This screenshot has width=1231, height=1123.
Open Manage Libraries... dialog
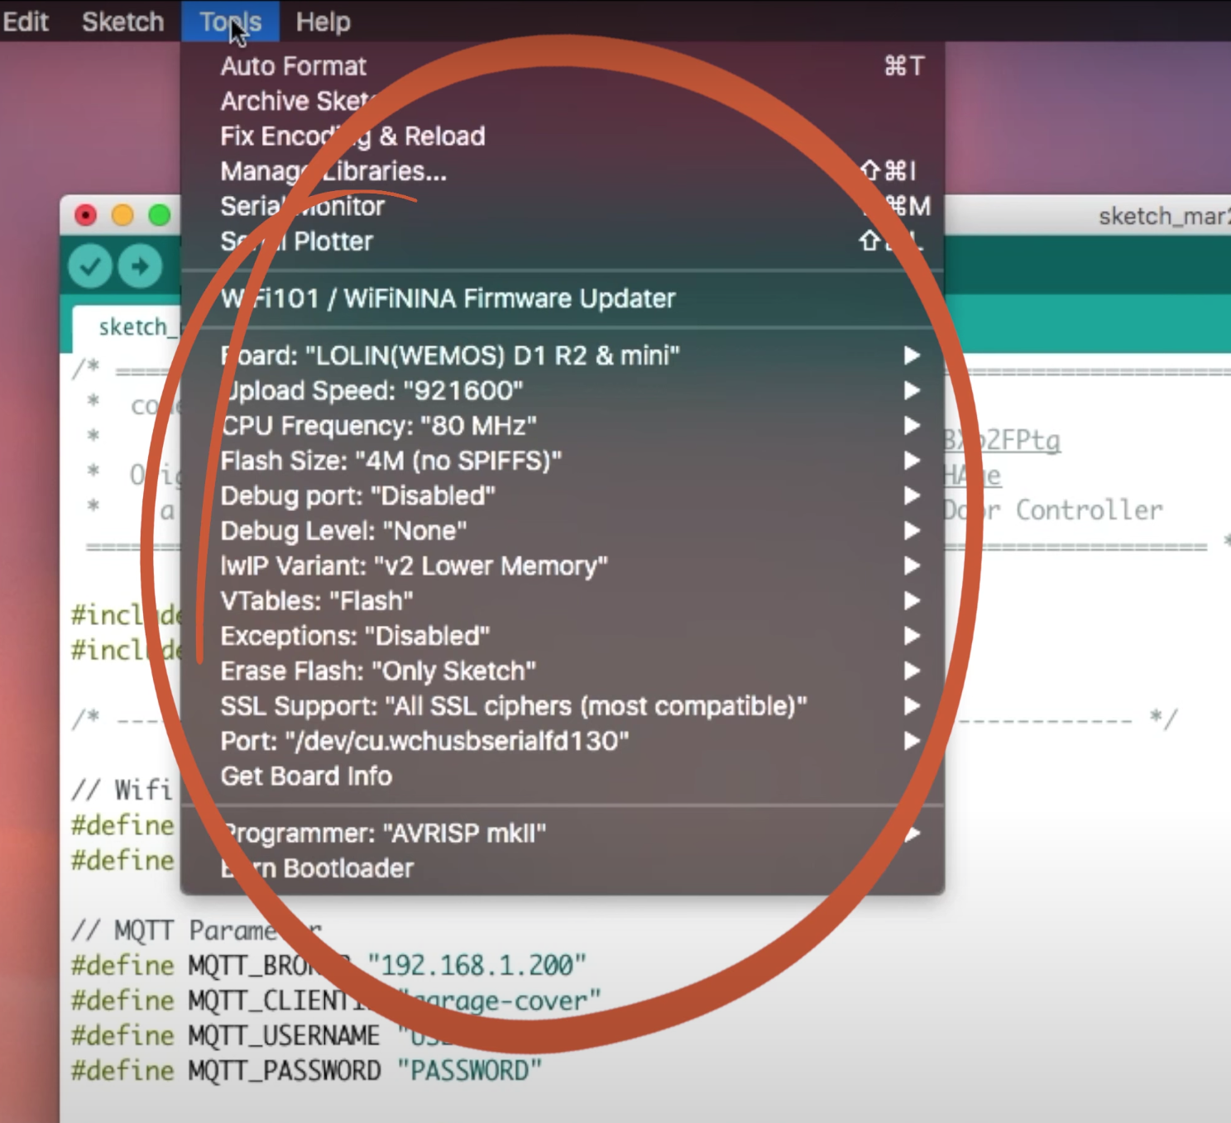563,171
